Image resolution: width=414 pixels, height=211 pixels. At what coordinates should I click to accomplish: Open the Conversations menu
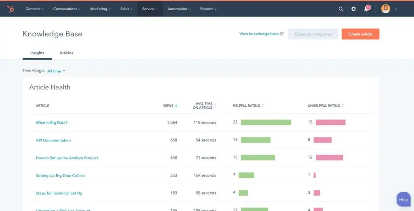coord(67,9)
